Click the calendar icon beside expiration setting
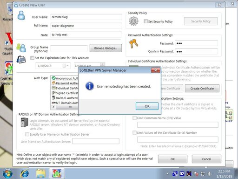Image resolution: width=238 pixels, height=179 pixels. 21,60
